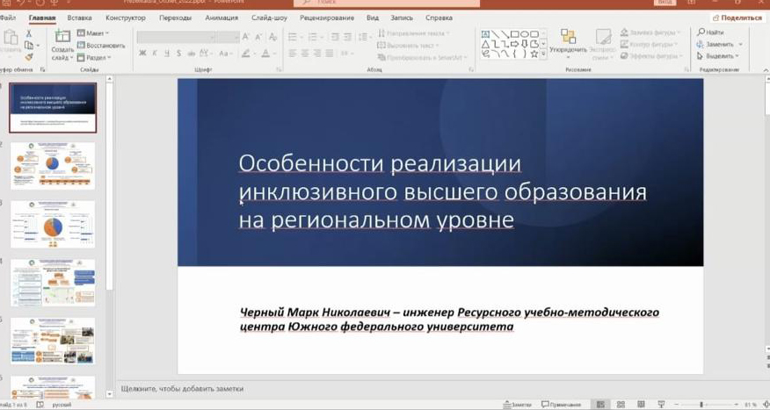Click the font color A icon
The height and width of the screenshot is (410, 770).
[265, 53]
